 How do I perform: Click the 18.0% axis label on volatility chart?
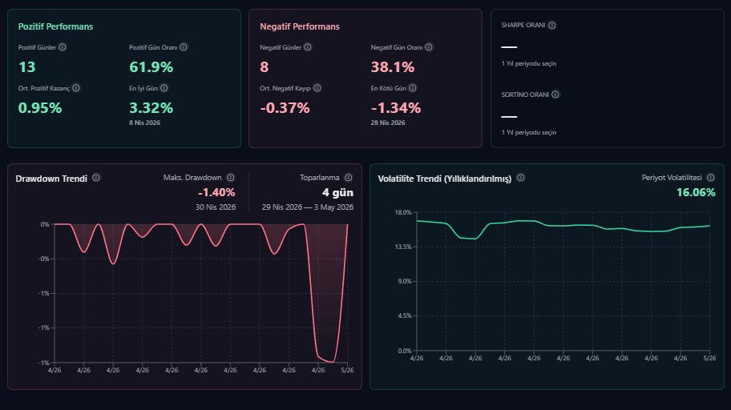(x=403, y=212)
